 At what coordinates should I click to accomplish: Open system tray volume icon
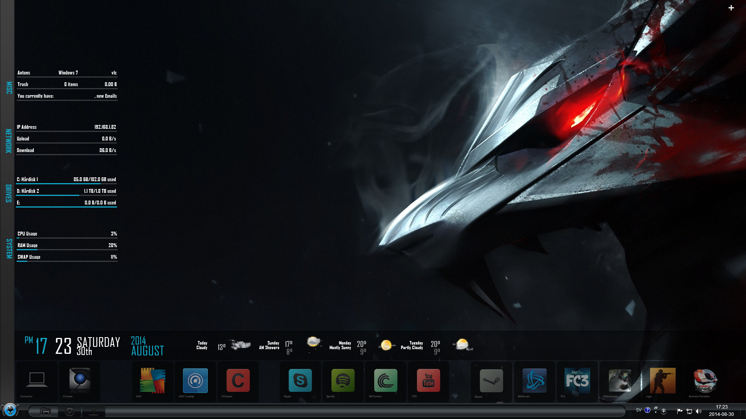click(x=698, y=411)
